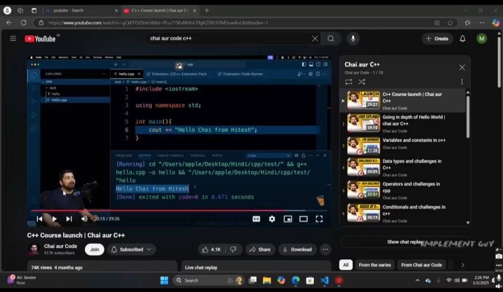Play the video
Viewport: 503px width, 292px height.
(54, 219)
